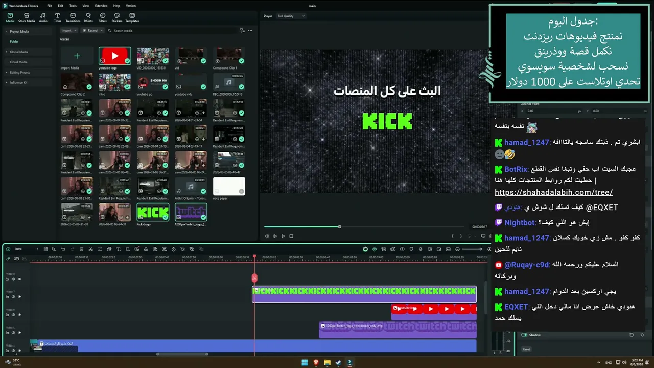Hide the Video 8 track
The height and width of the screenshot is (368, 654).
click(19, 279)
